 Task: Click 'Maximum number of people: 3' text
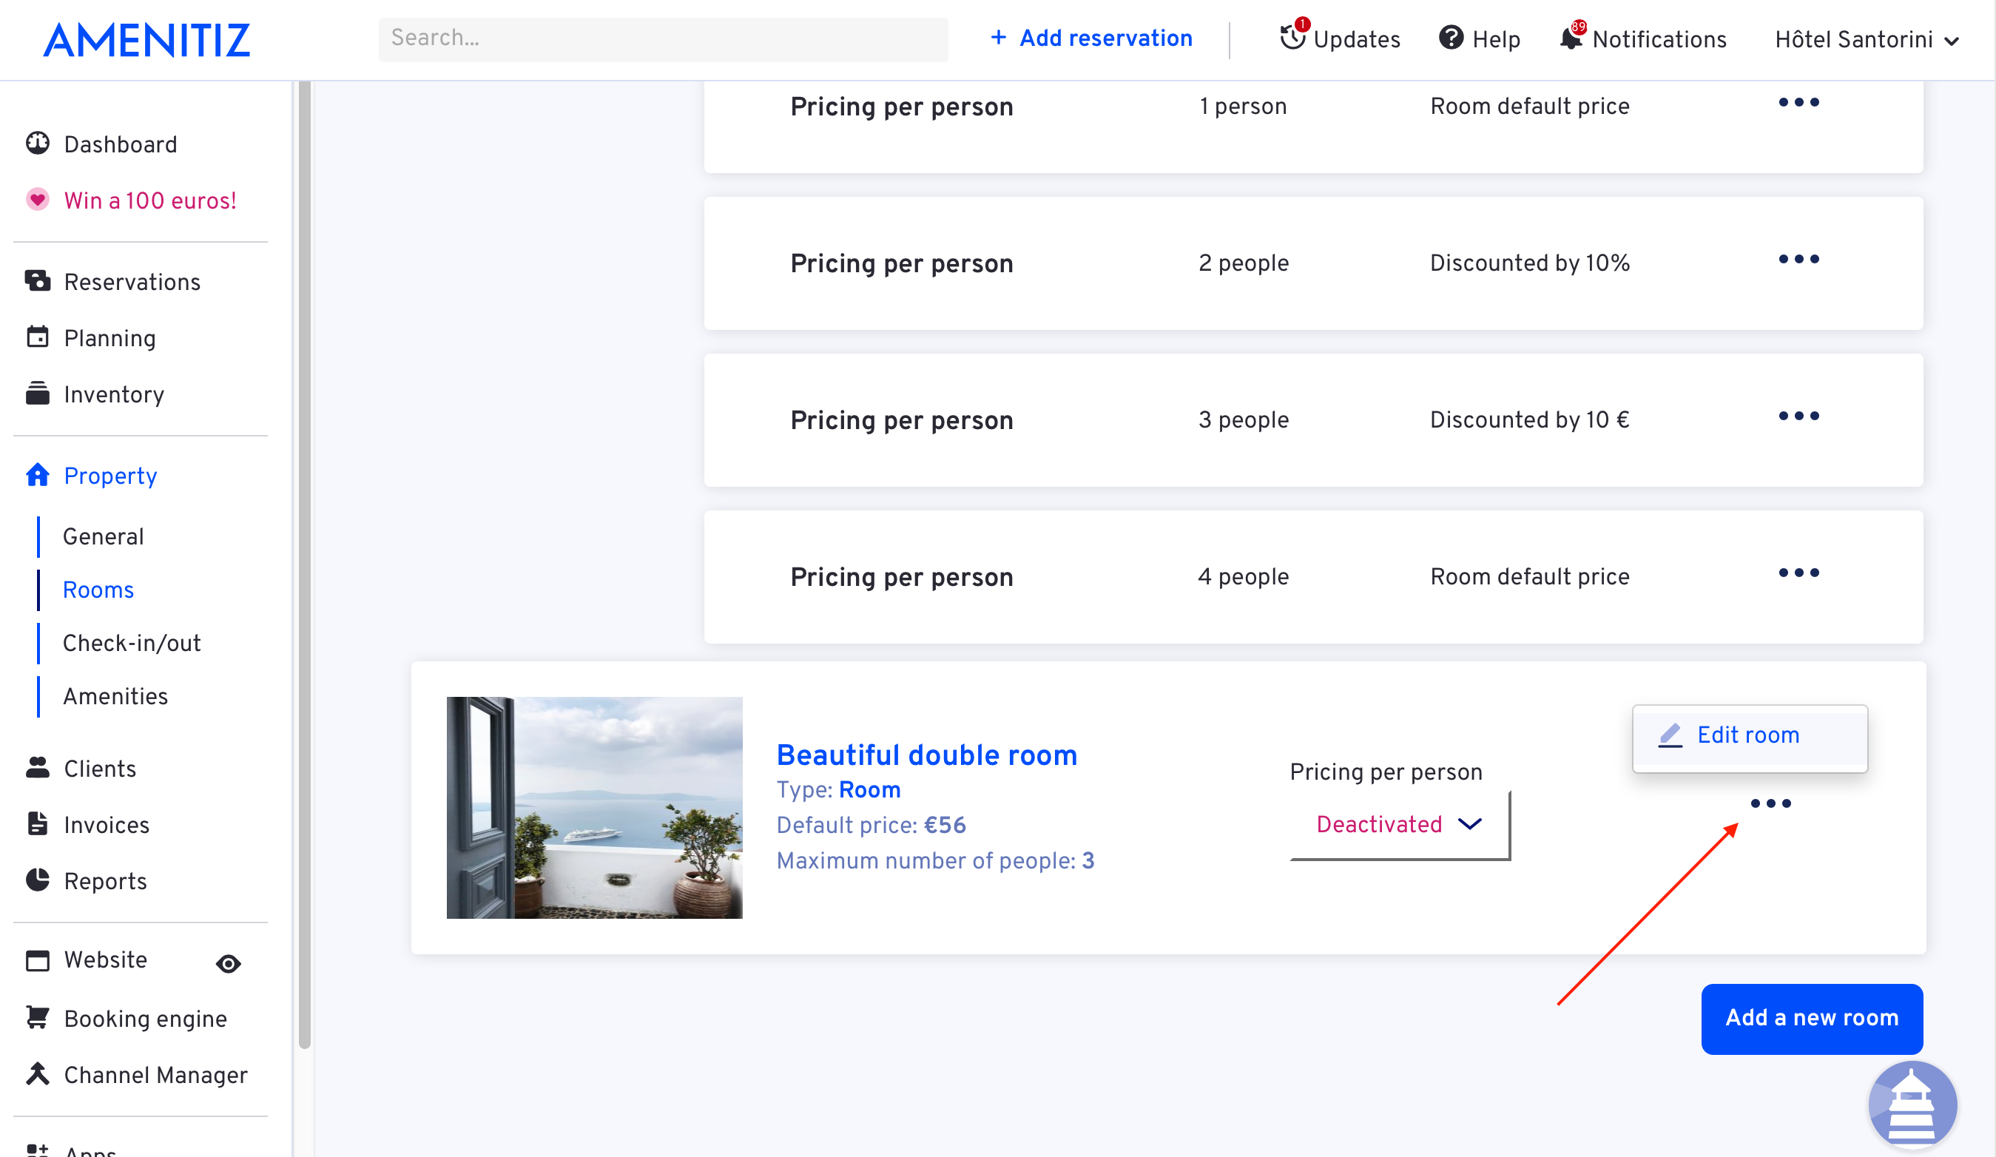coord(935,861)
